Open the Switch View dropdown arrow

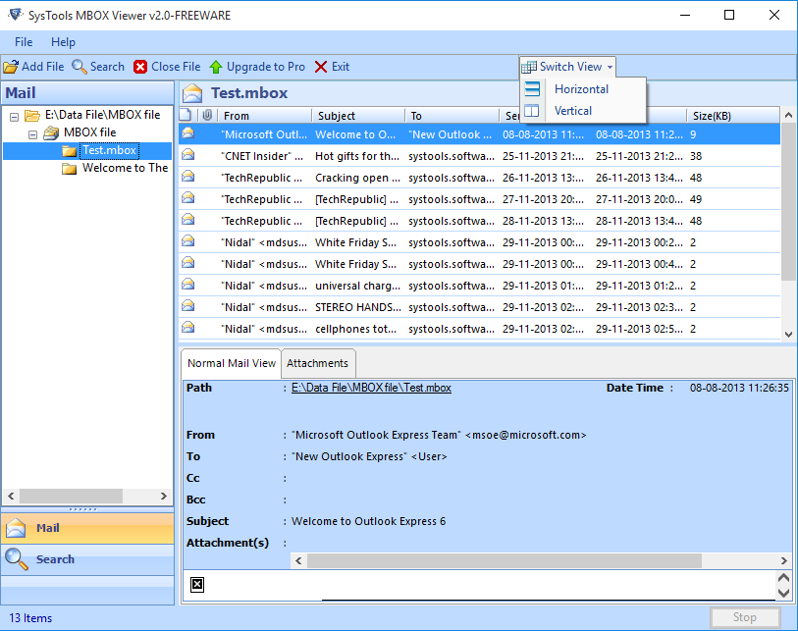pos(612,67)
